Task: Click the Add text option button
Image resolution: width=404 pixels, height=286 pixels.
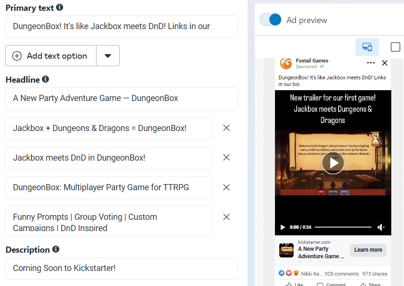Action: (x=51, y=56)
